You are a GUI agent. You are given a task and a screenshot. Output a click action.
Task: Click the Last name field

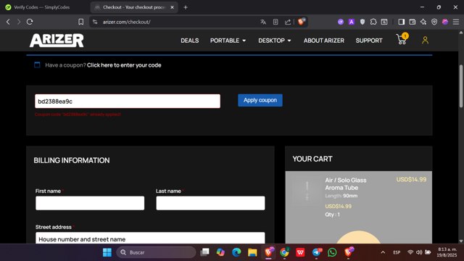(210, 203)
